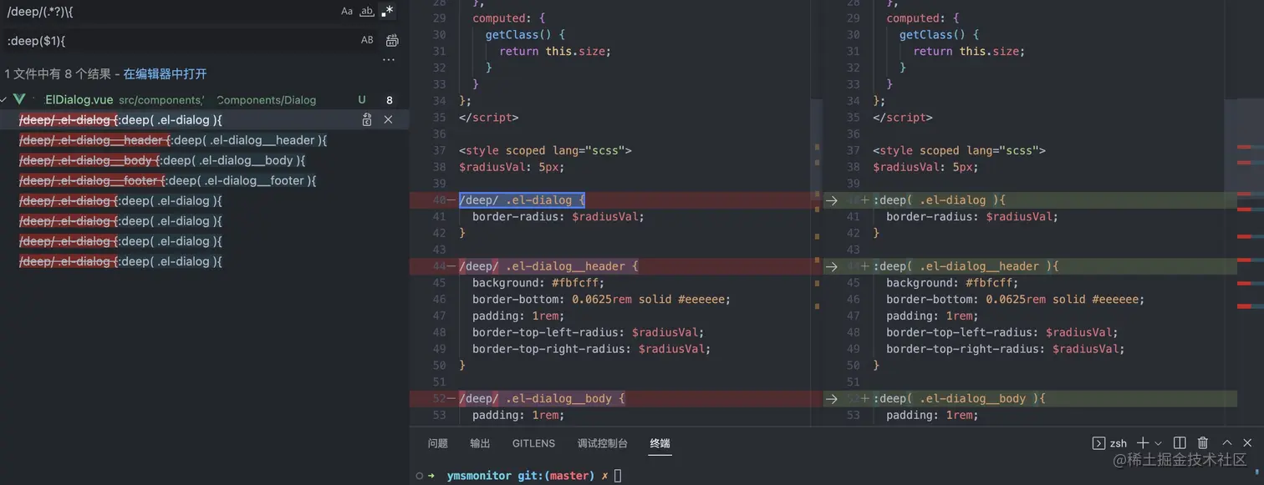Switch to the 输出 panel tab
Screen dimensions: 1264x485
tap(480, 443)
